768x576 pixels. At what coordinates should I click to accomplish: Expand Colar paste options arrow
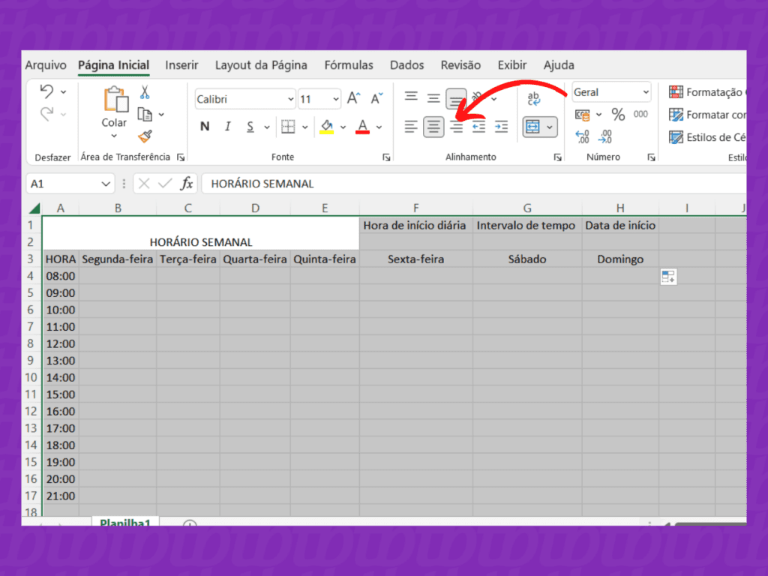coord(114,136)
